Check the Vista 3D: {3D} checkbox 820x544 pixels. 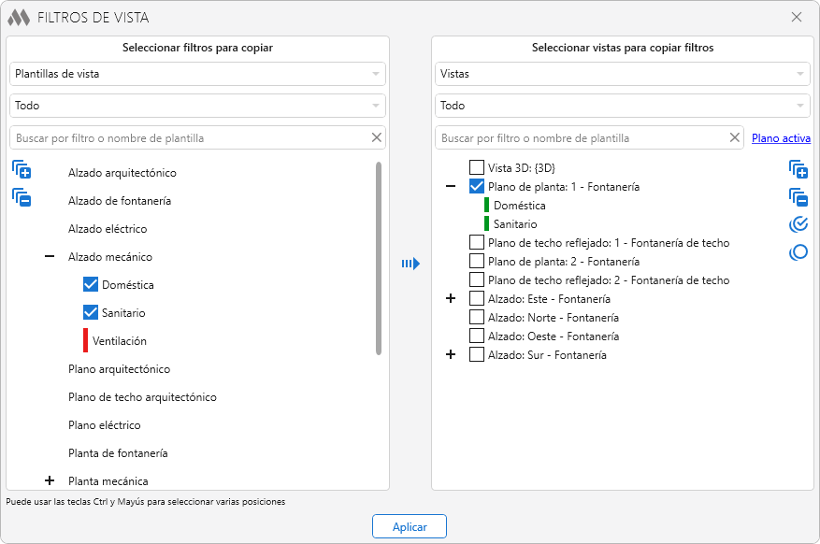pos(477,168)
